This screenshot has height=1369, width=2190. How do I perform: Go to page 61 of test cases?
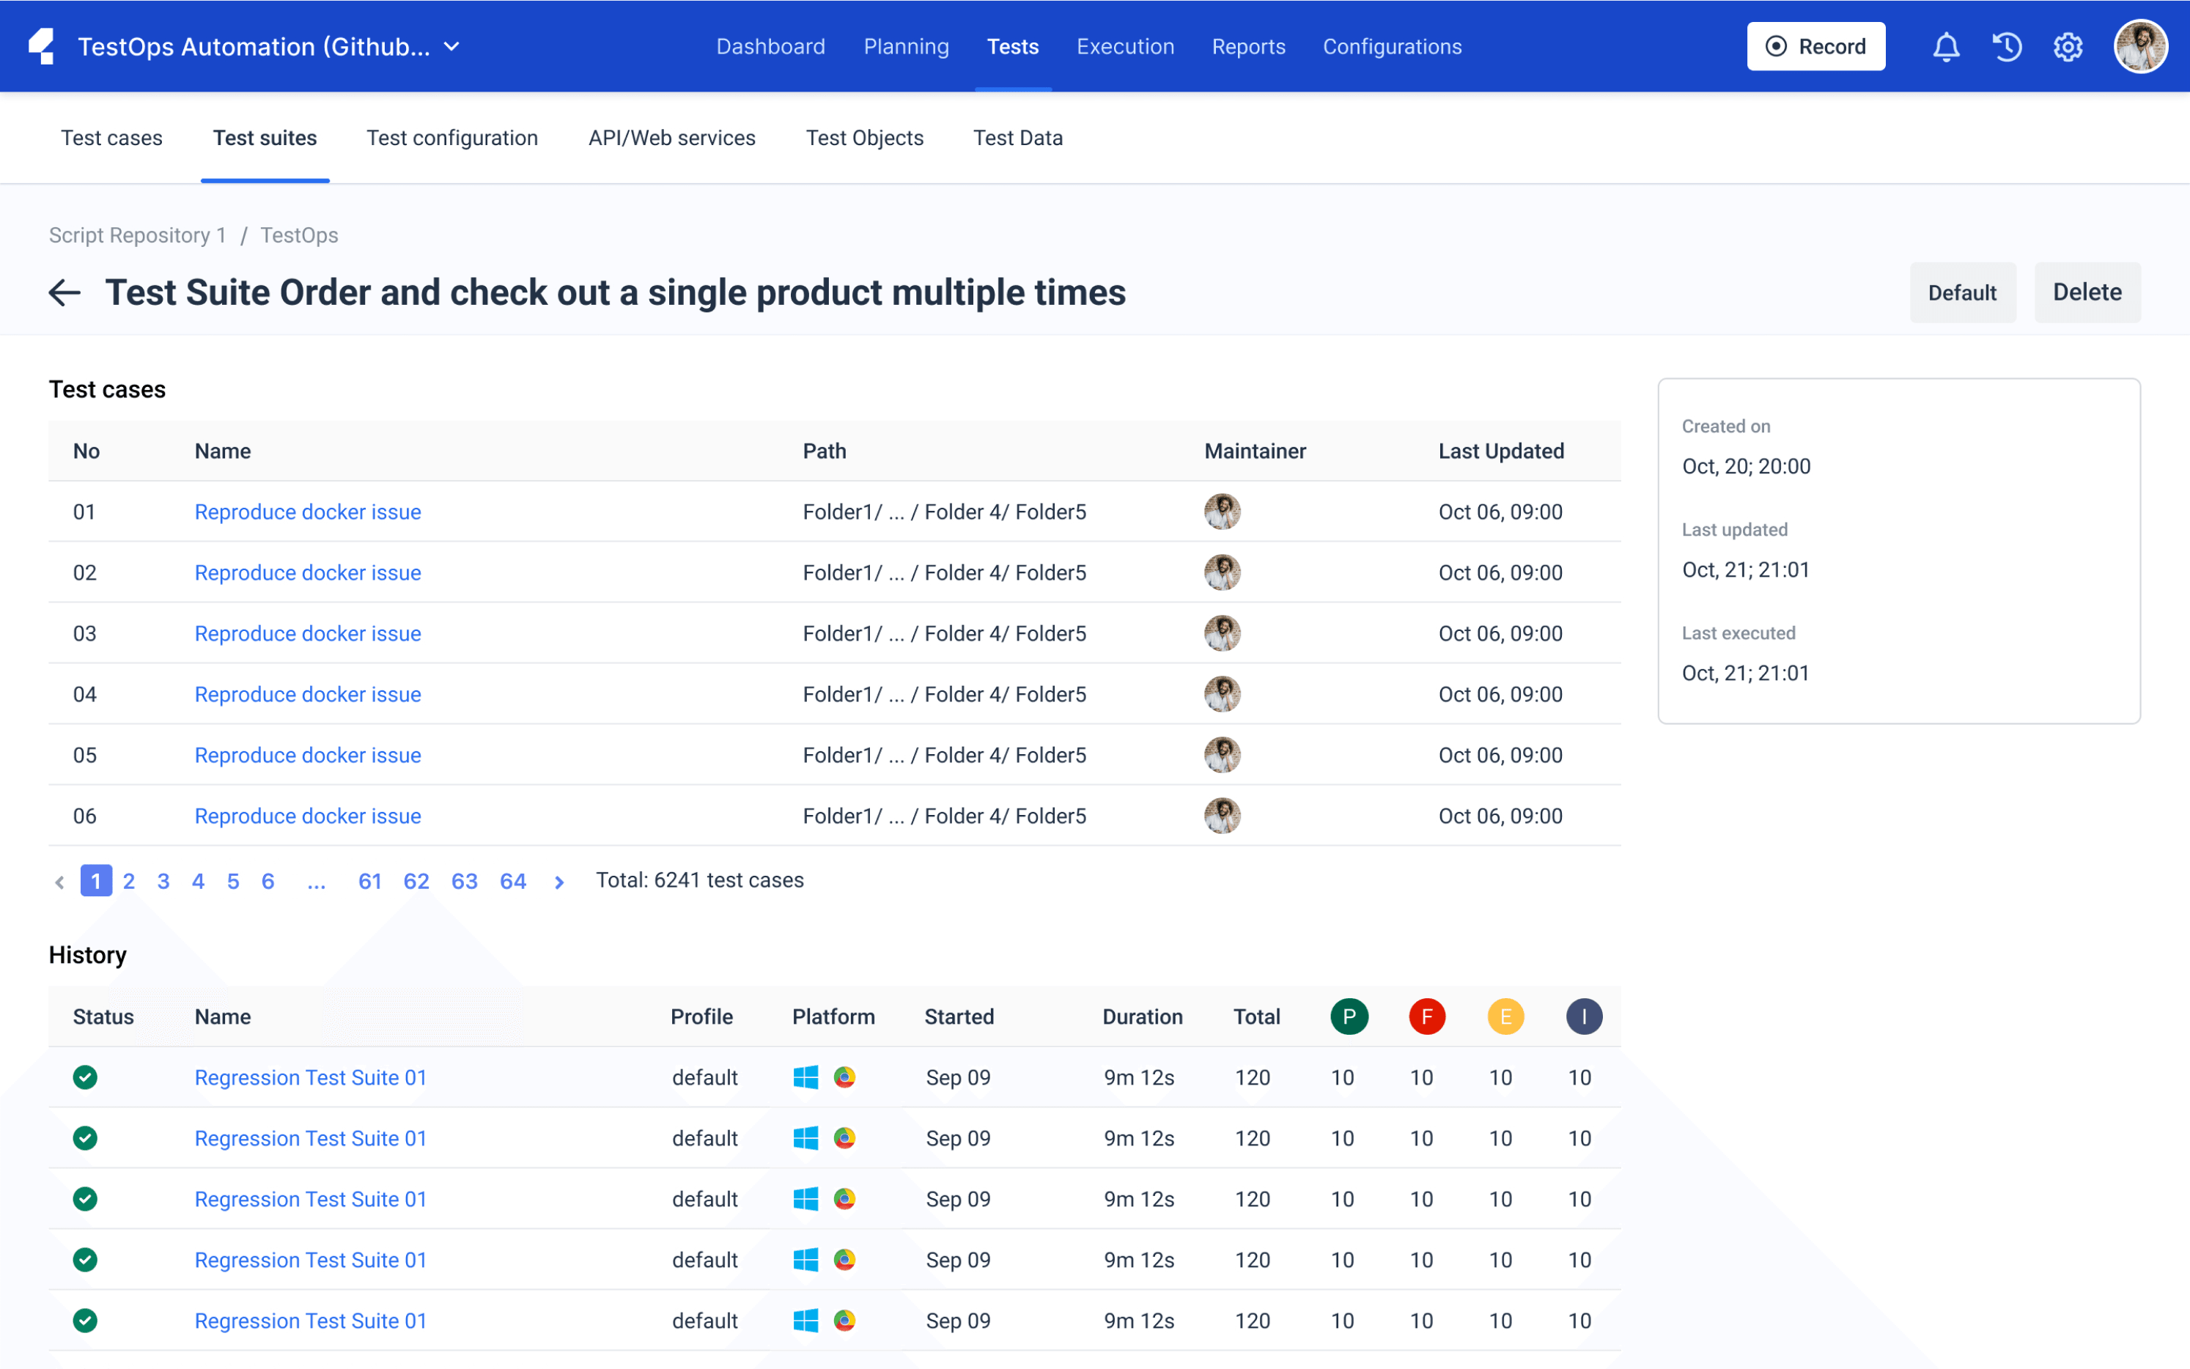point(369,881)
